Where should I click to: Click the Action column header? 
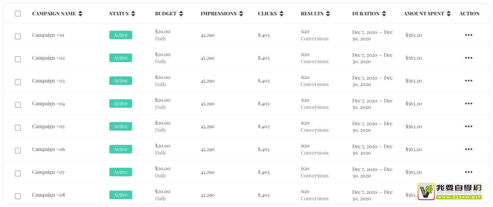(469, 14)
